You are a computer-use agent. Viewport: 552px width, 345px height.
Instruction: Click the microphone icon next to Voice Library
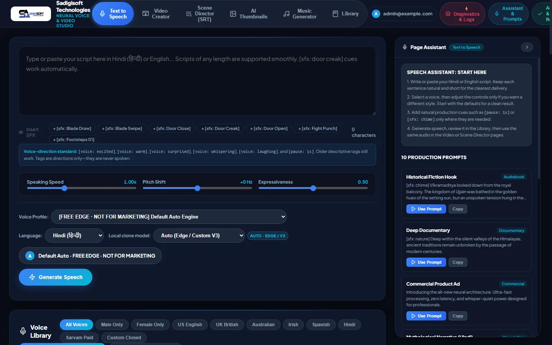(23, 331)
